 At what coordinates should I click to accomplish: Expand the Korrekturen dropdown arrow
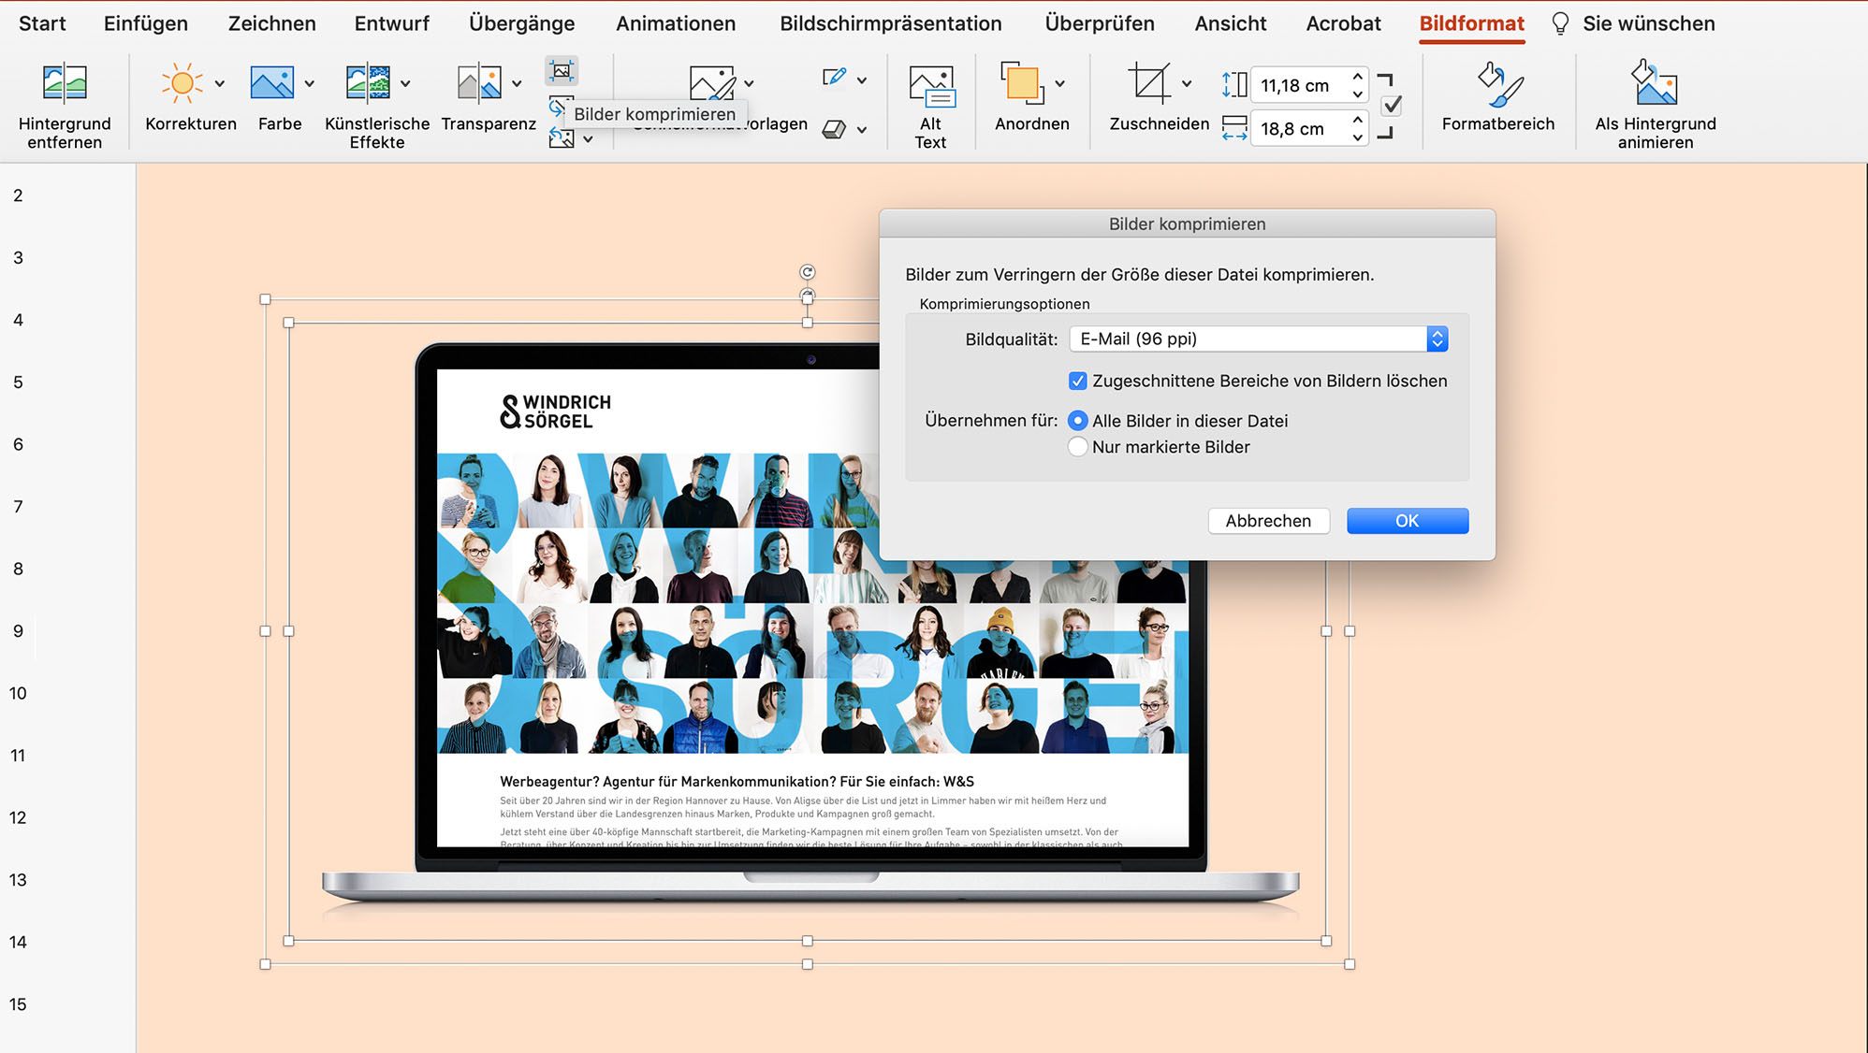pyautogui.click(x=219, y=83)
